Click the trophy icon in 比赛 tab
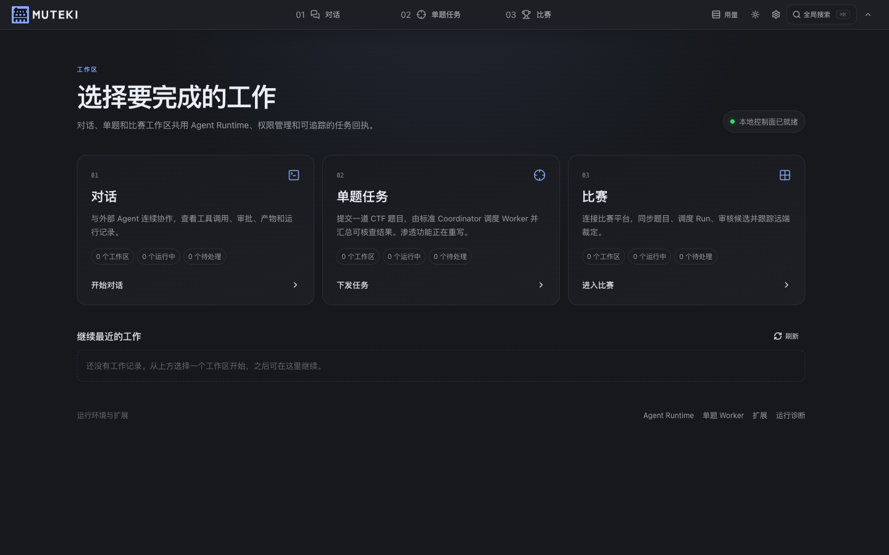Viewport: 889px width, 555px height. click(x=526, y=15)
